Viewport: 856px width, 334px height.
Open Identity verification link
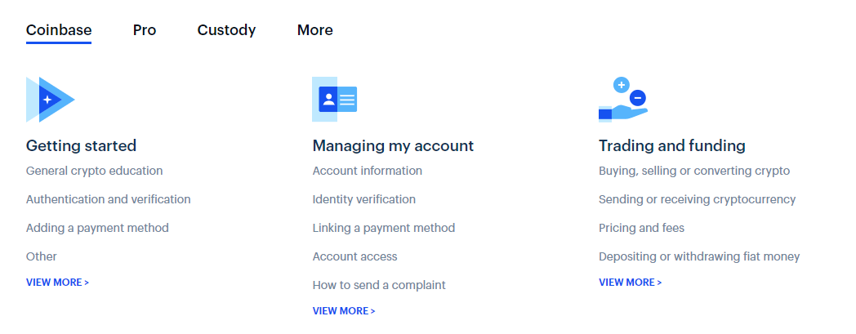[x=363, y=199]
